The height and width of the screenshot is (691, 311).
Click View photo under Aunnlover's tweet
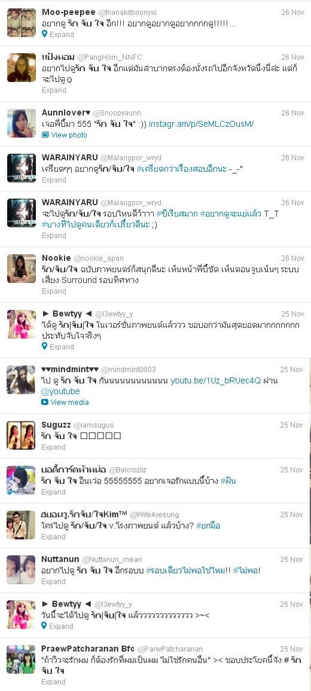click(69, 135)
